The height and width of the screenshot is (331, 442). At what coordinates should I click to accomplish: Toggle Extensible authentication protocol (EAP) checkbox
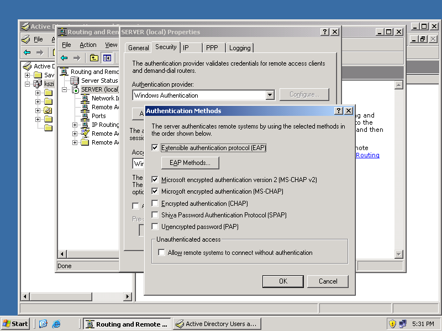[155, 147]
